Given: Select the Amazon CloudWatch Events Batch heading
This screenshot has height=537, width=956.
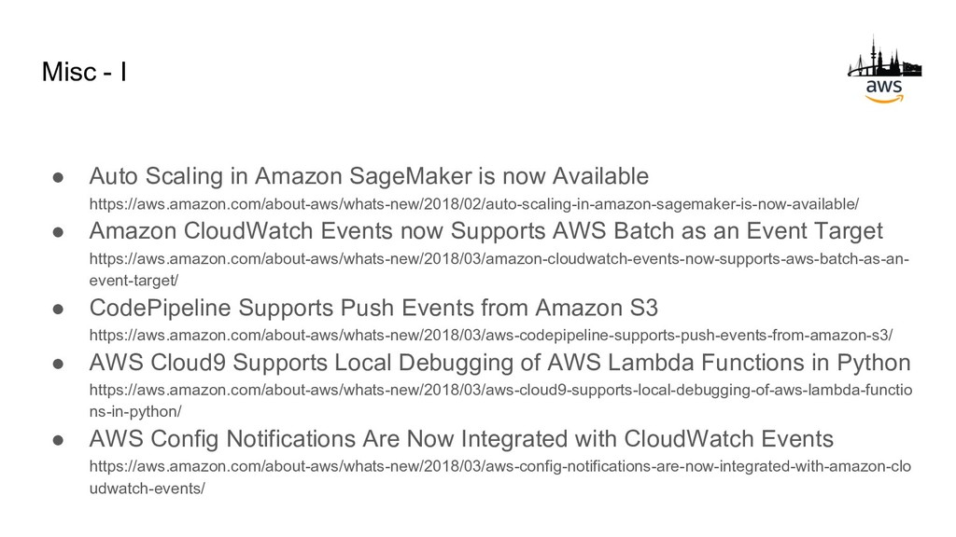Looking at the screenshot, I should coord(485,231).
